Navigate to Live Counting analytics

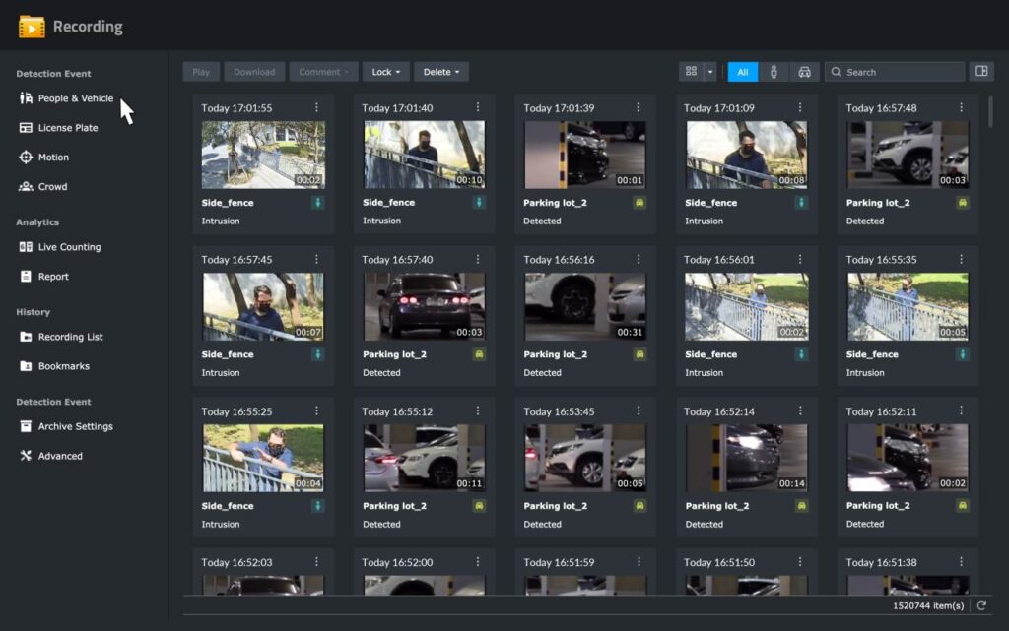coord(70,247)
